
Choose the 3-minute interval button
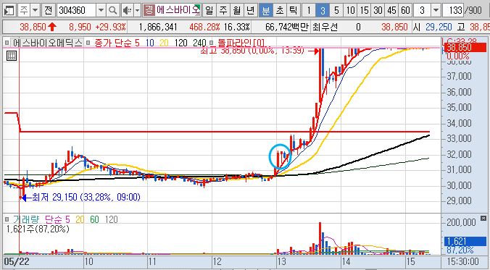tap(323, 11)
